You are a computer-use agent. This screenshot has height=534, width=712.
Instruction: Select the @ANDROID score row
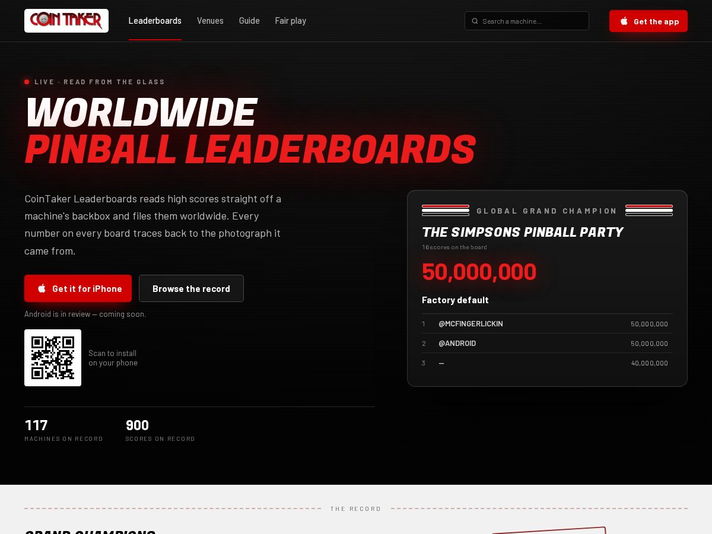[x=547, y=344]
